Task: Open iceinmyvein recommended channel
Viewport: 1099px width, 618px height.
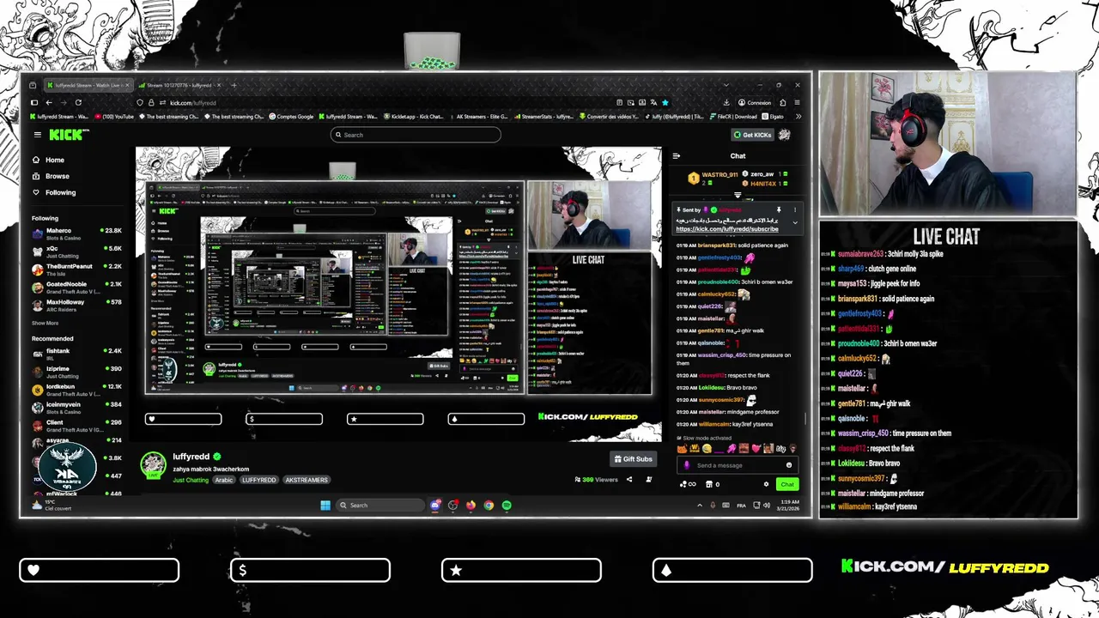Action: coord(77,408)
